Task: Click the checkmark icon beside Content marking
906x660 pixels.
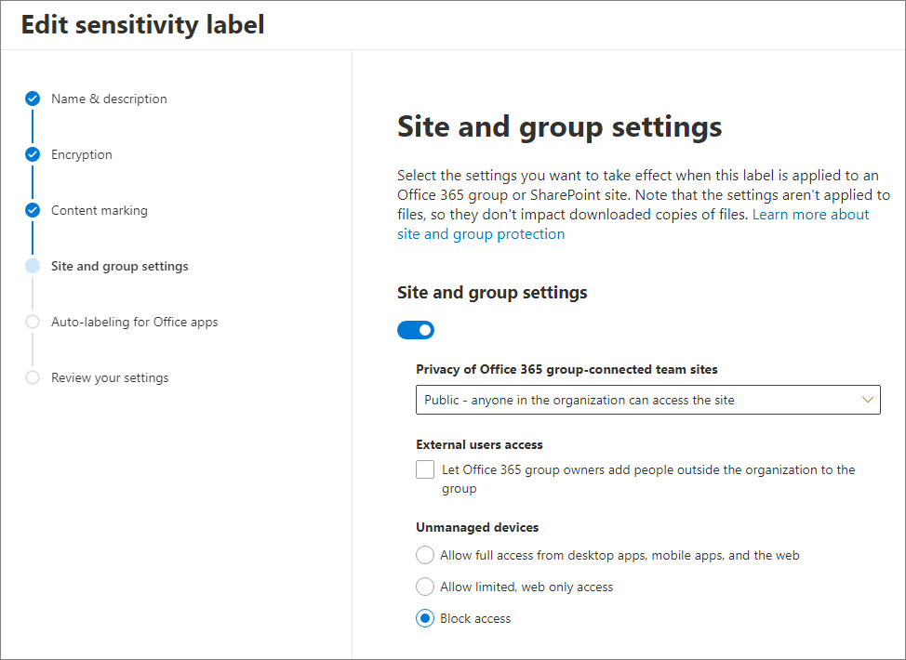Action: [33, 210]
